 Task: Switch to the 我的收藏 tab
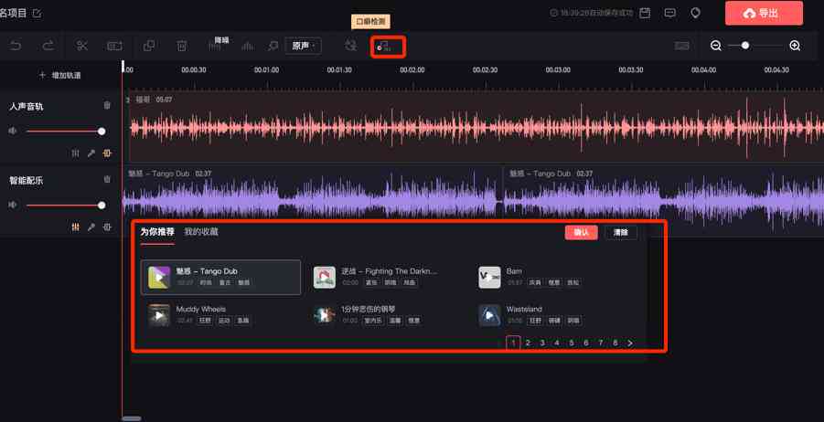pyautogui.click(x=201, y=231)
